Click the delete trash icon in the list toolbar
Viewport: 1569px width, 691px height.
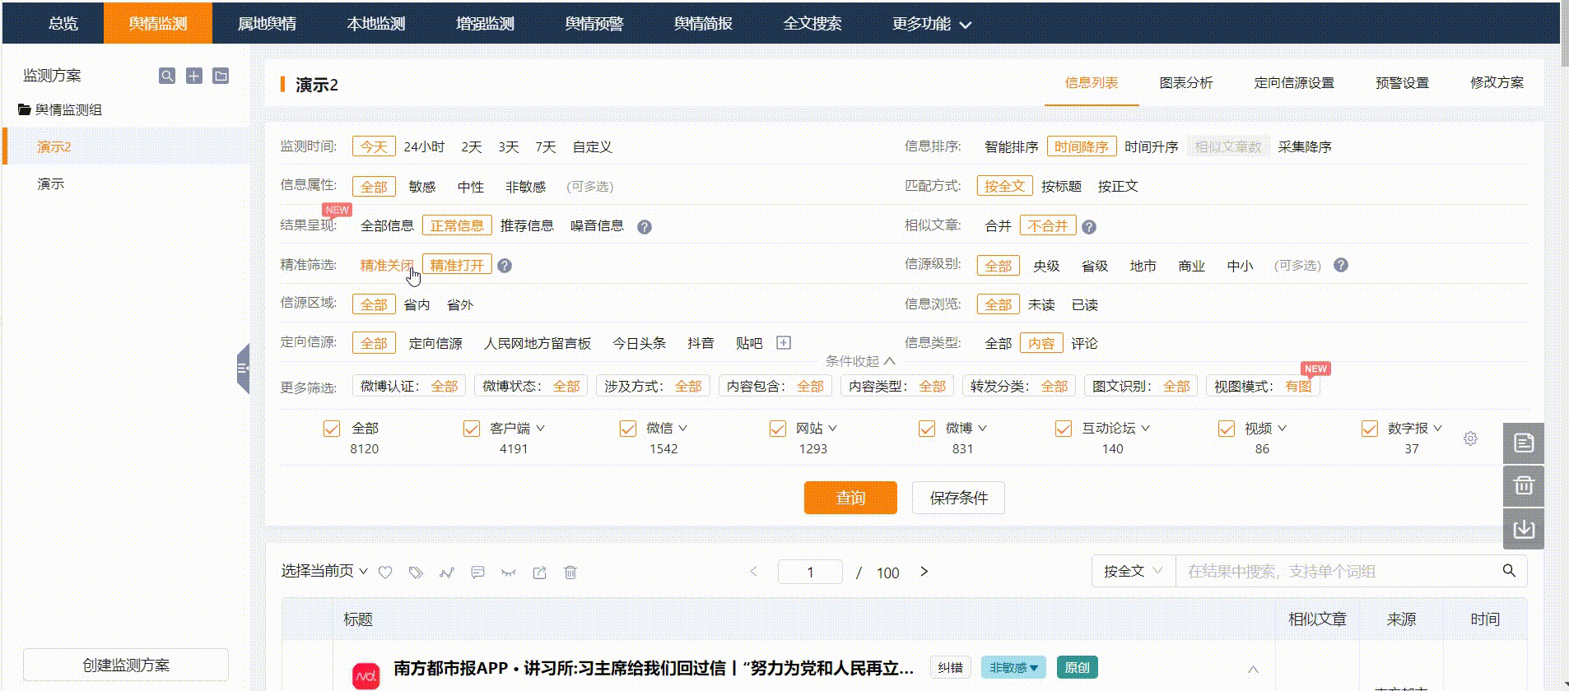(x=570, y=572)
